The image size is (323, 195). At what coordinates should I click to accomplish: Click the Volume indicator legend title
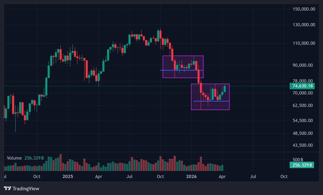14,158
